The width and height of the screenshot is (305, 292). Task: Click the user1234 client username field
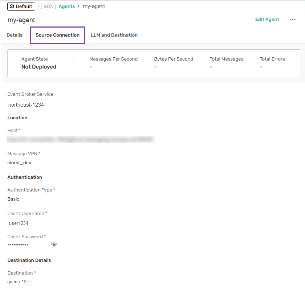[19, 223]
